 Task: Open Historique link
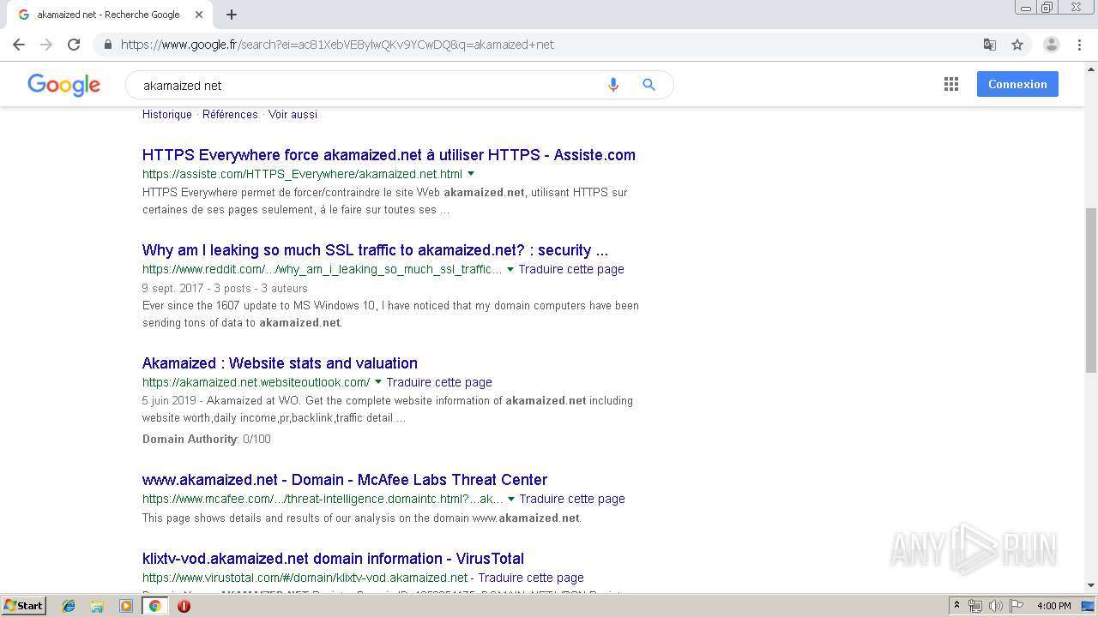pyautogui.click(x=167, y=114)
